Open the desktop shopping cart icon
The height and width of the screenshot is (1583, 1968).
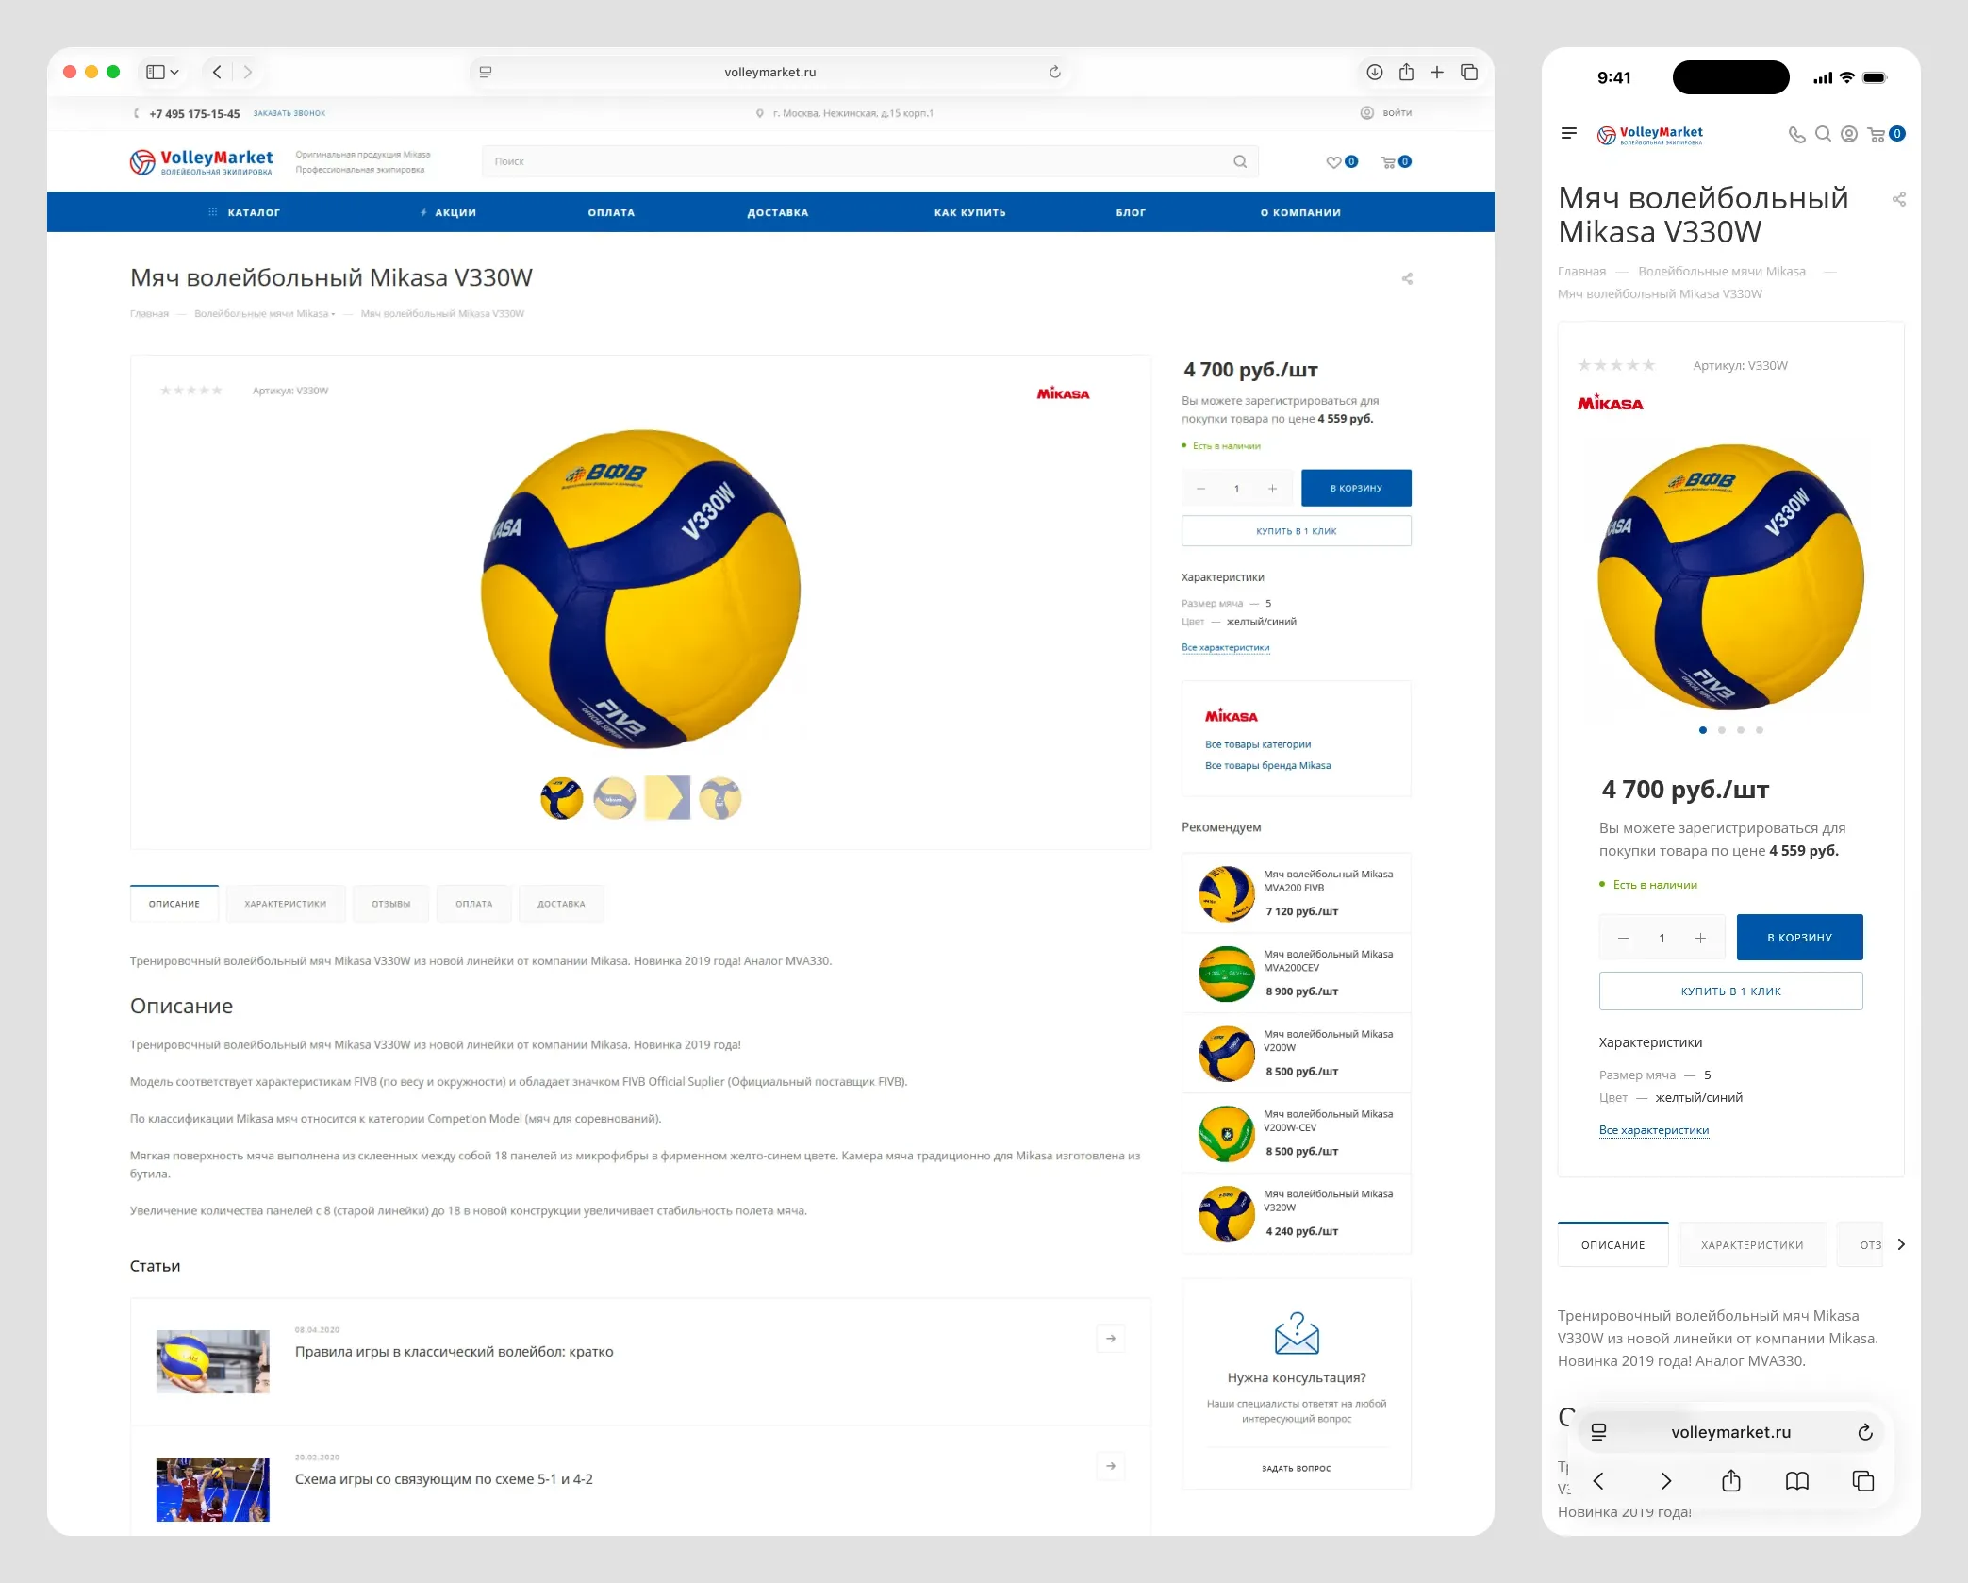tap(1388, 162)
